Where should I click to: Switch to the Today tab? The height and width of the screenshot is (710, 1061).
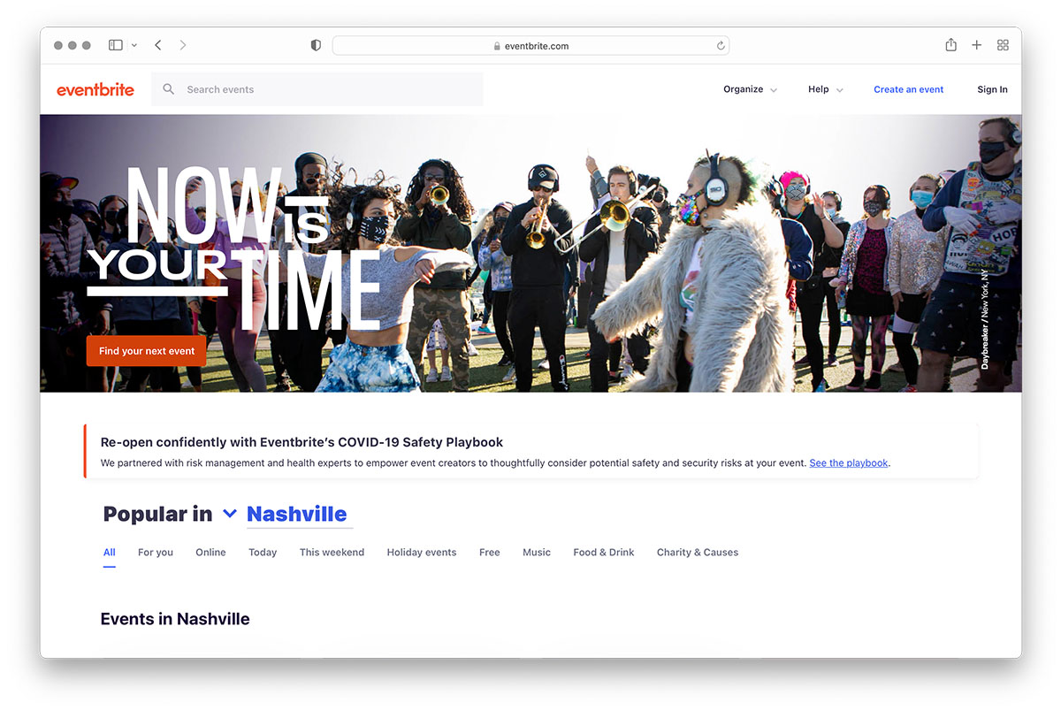[x=263, y=553]
